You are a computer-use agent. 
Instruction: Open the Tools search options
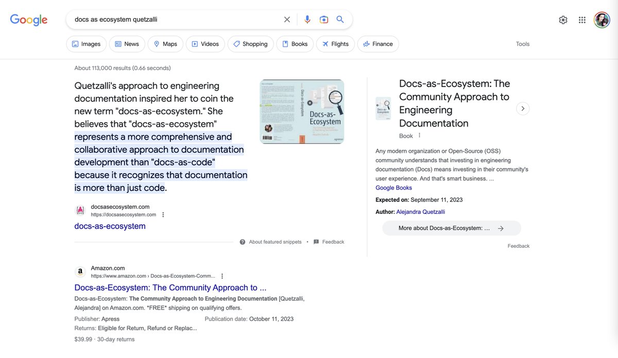tap(523, 44)
